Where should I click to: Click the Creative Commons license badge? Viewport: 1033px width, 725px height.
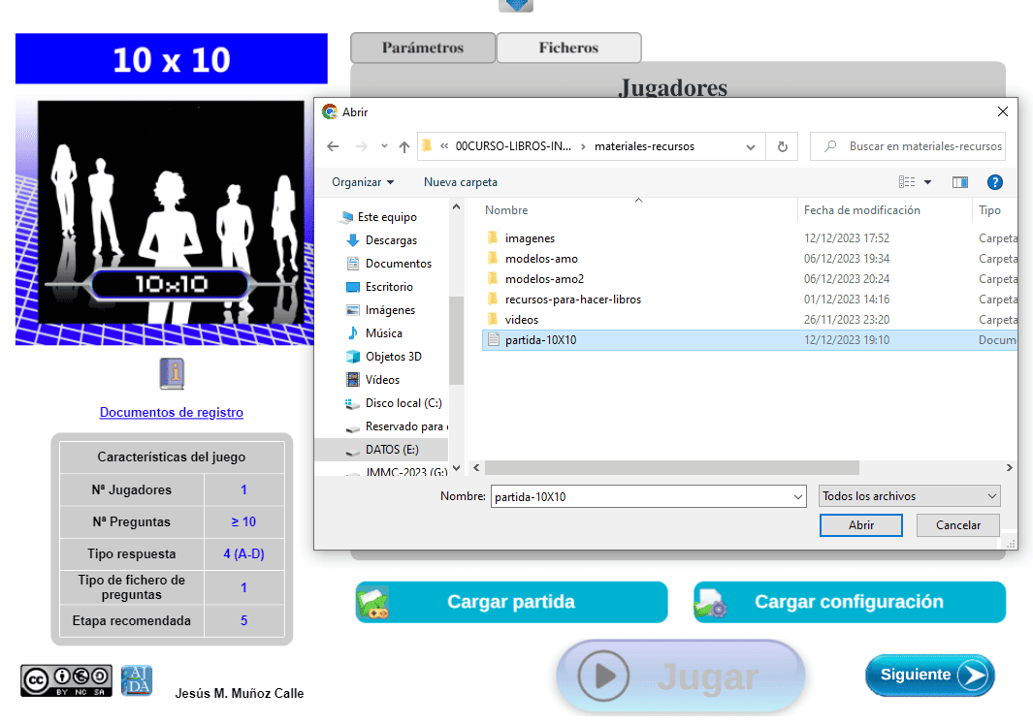[x=66, y=680]
